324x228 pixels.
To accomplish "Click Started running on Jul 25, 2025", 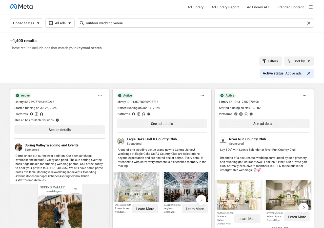I will (x=35, y=108).
